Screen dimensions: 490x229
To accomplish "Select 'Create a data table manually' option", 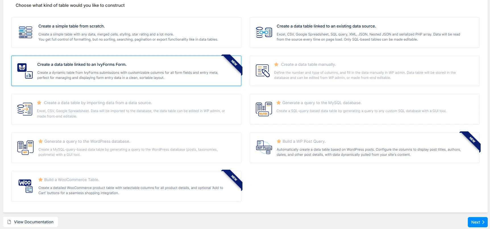I will click(x=308, y=64).
